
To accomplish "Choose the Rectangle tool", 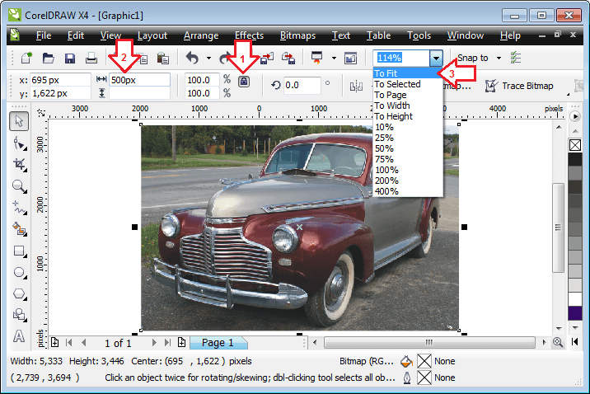I will click(18, 251).
